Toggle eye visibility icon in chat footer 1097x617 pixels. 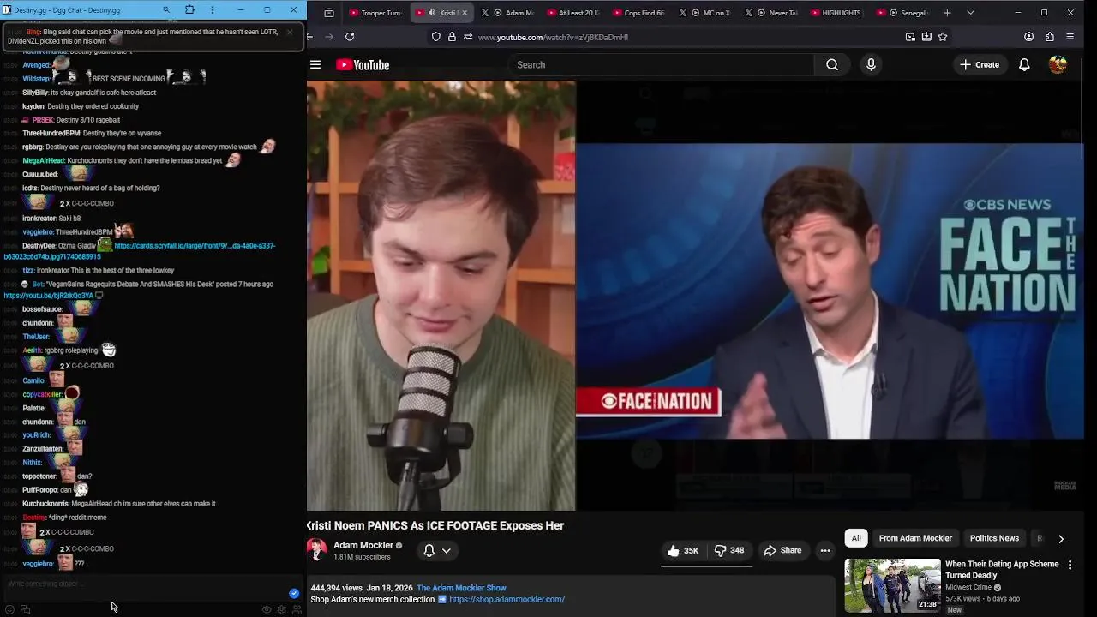click(267, 610)
